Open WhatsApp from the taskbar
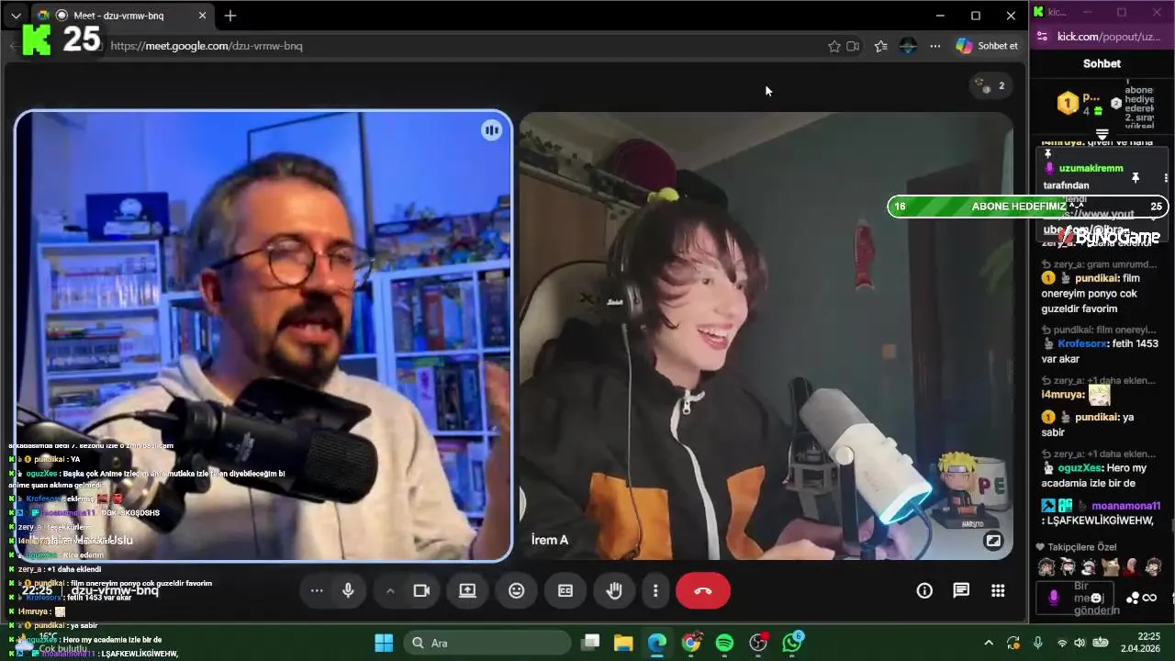1175x661 pixels. [792, 643]
